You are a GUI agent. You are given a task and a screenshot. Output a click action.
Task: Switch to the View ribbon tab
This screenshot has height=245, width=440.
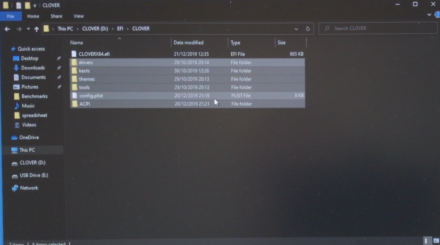78,16
